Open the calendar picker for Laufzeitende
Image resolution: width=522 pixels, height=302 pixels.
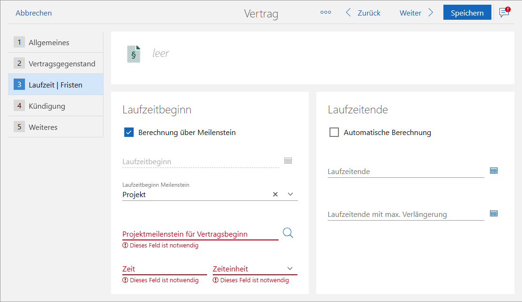tap(493, 170)
